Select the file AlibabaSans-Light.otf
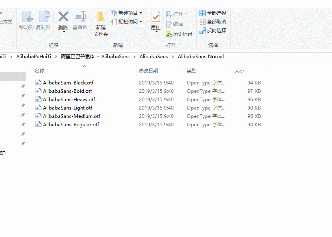 (68, 108)
